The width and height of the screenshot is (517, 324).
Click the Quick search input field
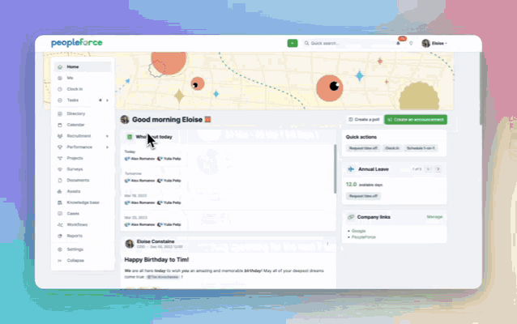coord(344,43)
